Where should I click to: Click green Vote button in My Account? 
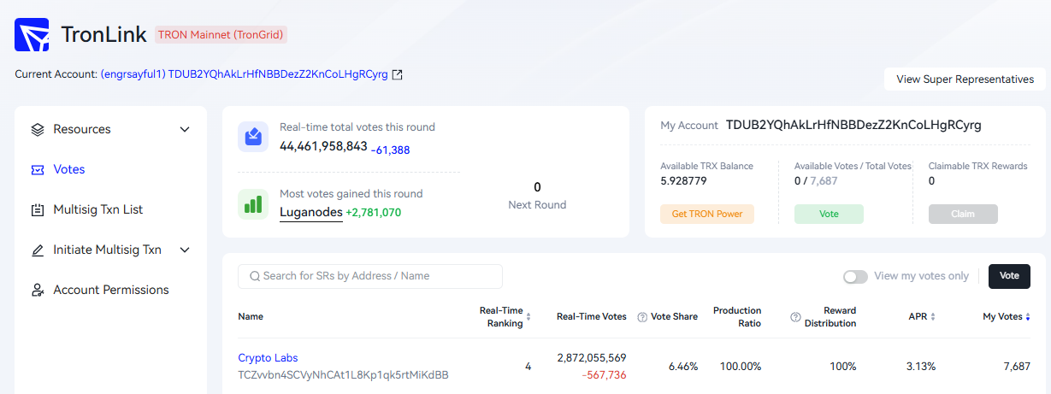pyautogui.click(x=829, y=214)
